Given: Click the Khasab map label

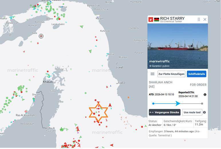Looking at the screenshot, I should point(48,82).
